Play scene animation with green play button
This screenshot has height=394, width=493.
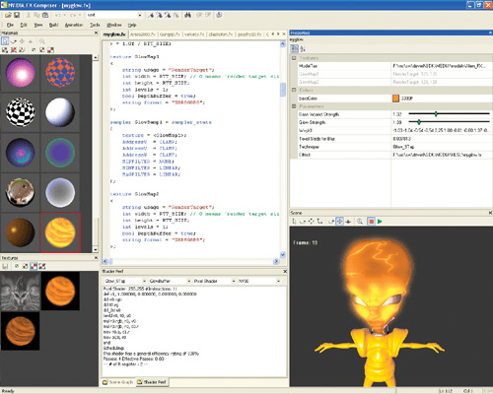(380, 222)
